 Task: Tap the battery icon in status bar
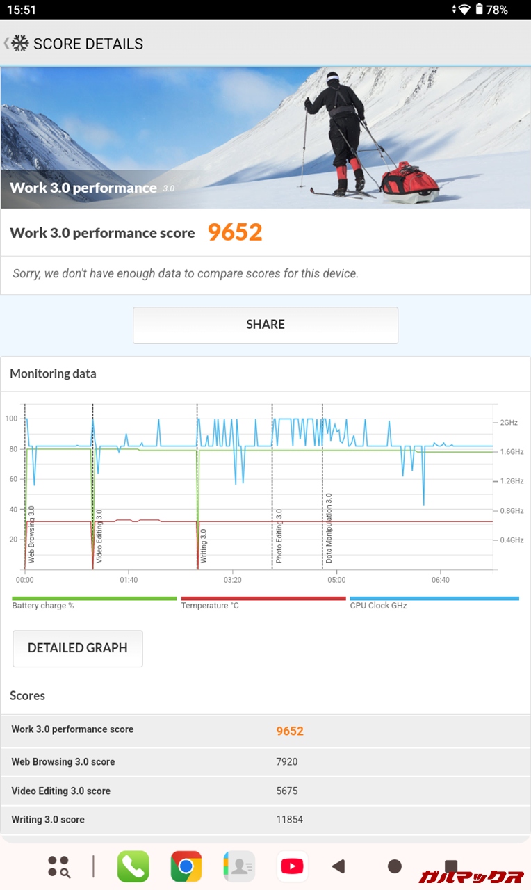coord(479,10)
